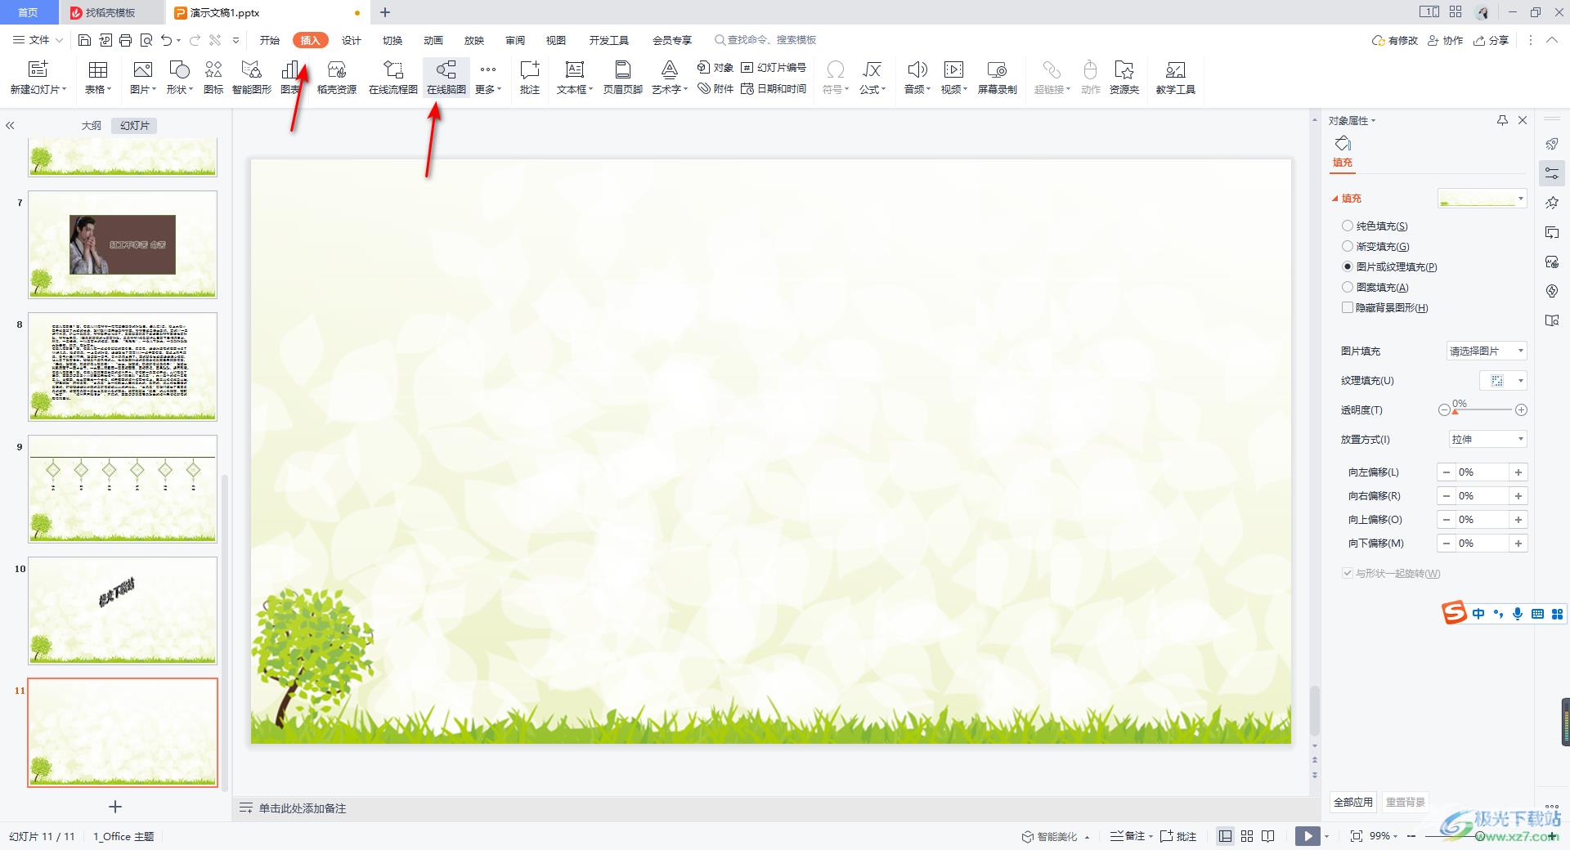Select Pattern Fill (图案填充) radio
The image size is (1570, 850).
(x=1348, y=287)
